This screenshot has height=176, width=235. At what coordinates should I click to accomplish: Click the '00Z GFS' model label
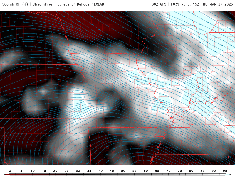159,4
